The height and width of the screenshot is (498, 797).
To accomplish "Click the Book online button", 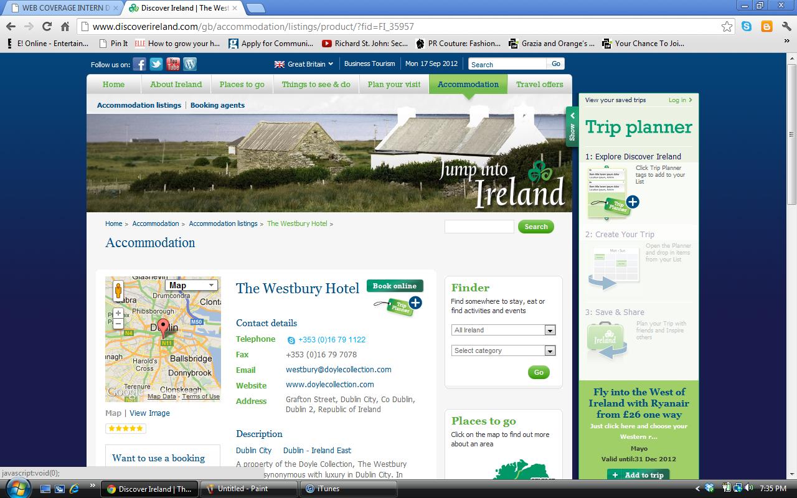I will 395,286.
